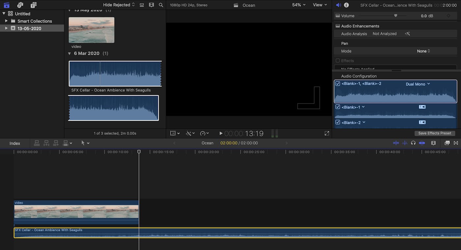Viewport: 461px width, 250px height.
Task: Adjust the Volume slider handle
Action: 395,16
